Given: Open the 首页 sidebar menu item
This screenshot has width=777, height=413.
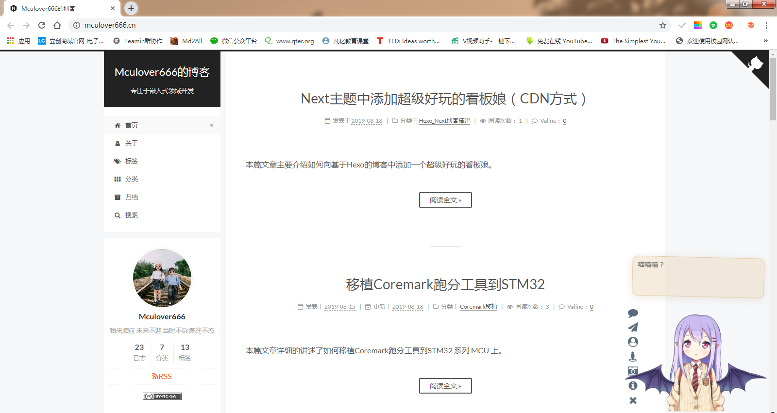Looking at the screenshot, I should pos(162,125).
